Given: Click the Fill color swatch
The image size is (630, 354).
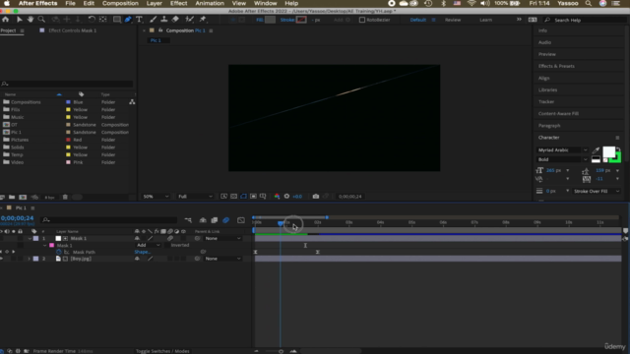Looking at the screenshot, I should pos(270,20).
